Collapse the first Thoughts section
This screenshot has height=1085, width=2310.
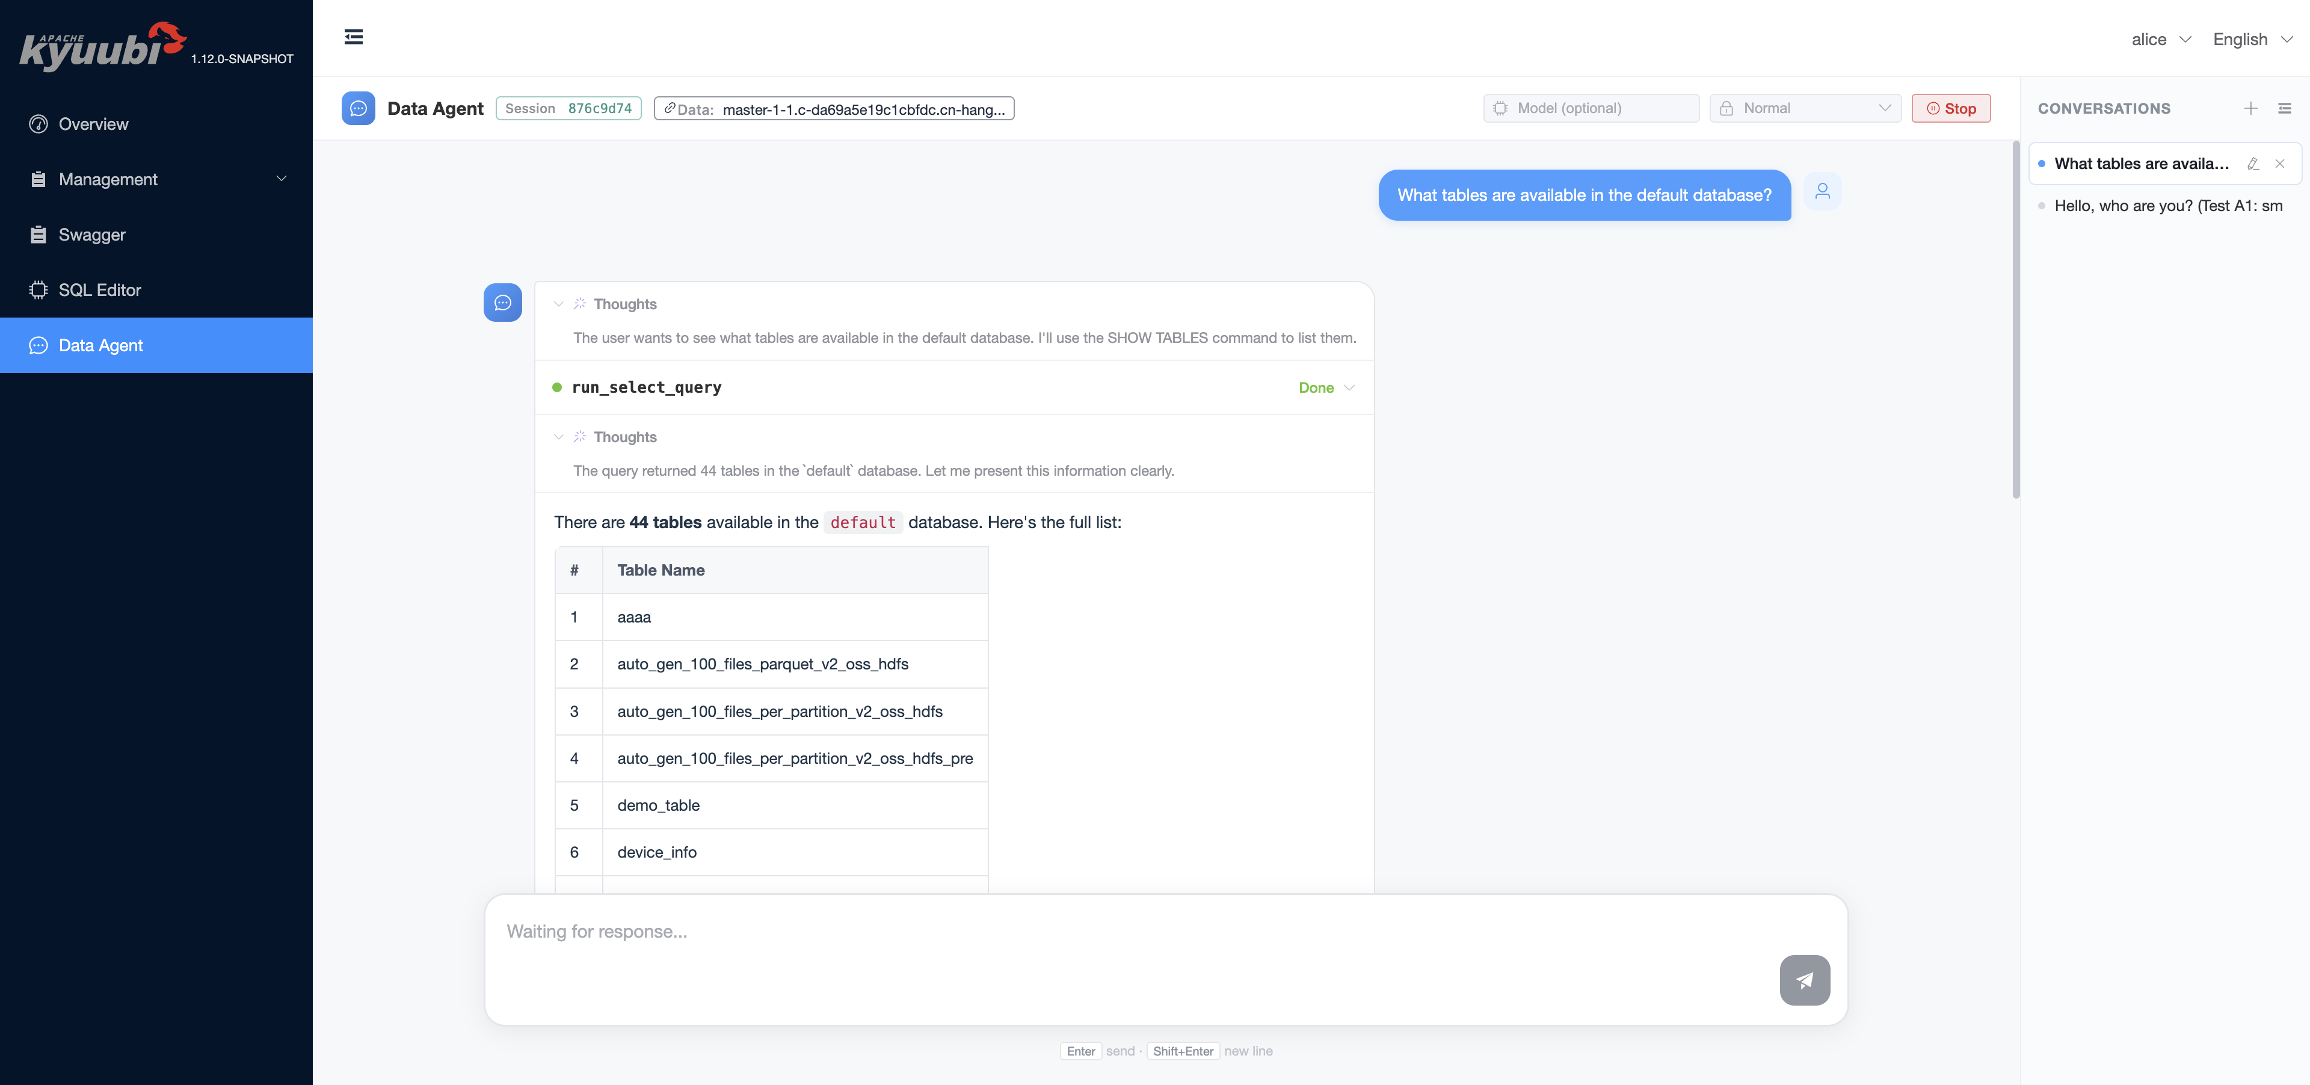pos(559,304)
